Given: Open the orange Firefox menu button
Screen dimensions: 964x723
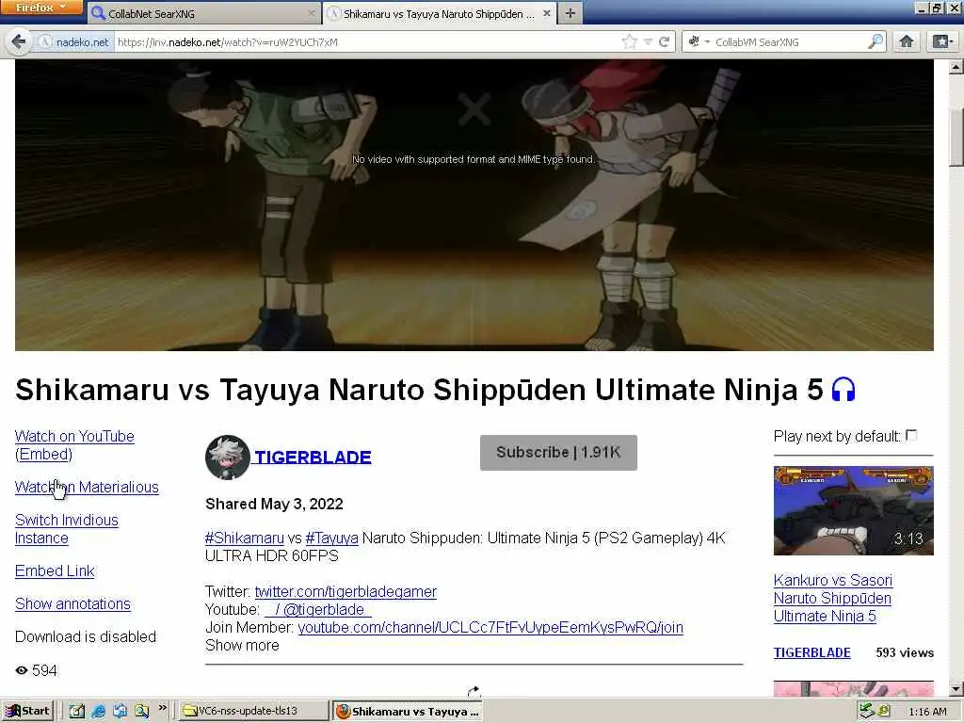Looking at the screenshot, I should click(41, 8).
